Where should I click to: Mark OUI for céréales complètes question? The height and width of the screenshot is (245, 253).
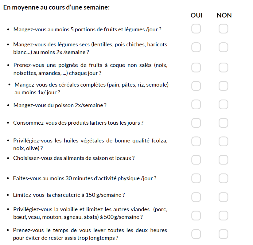point(196,86)
